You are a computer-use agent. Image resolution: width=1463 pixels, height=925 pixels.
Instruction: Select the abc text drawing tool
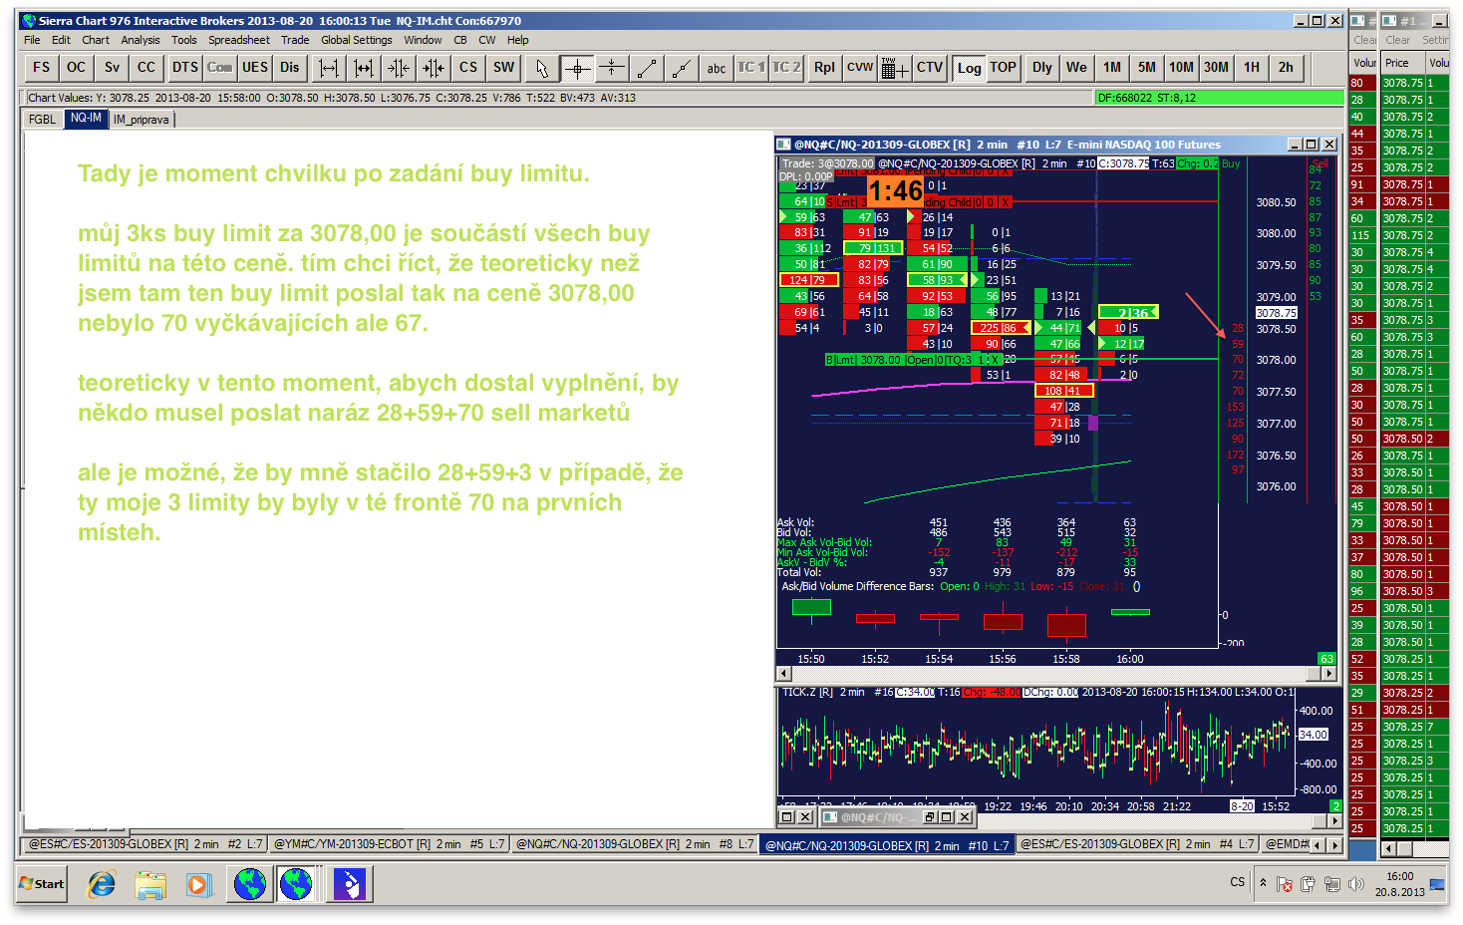tap(717, 68)
